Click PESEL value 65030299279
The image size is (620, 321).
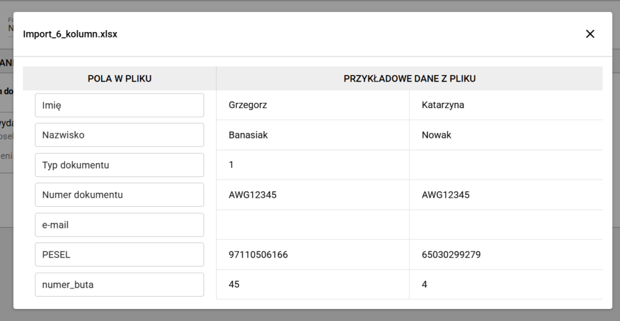[451, 255]
